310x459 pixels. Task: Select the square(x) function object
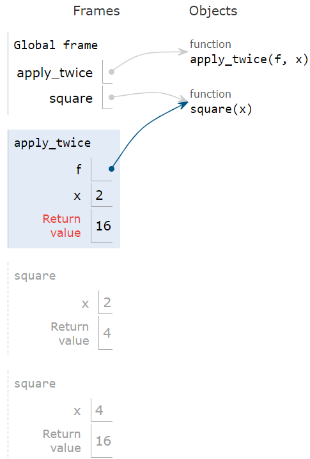[x=221, y=109]
